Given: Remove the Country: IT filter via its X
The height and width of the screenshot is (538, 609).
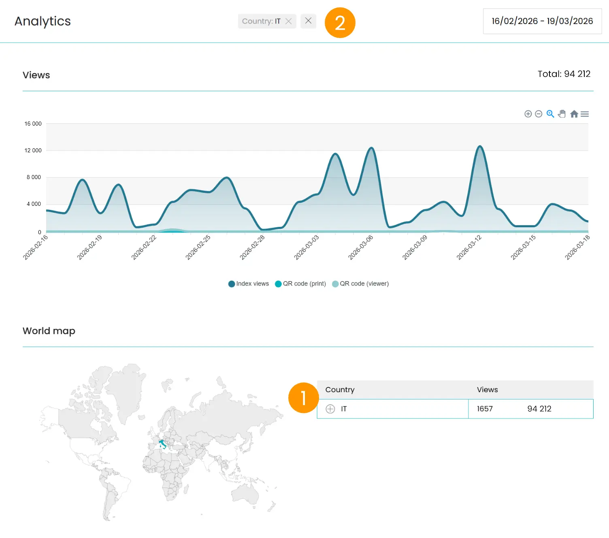Looking at the screenshot, I should (x=288, y=21).
